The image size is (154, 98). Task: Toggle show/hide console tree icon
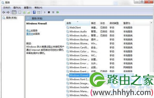coord(14,12)
